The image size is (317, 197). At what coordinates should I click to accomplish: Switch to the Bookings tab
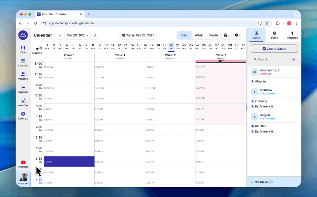click(x=292, y=35)
